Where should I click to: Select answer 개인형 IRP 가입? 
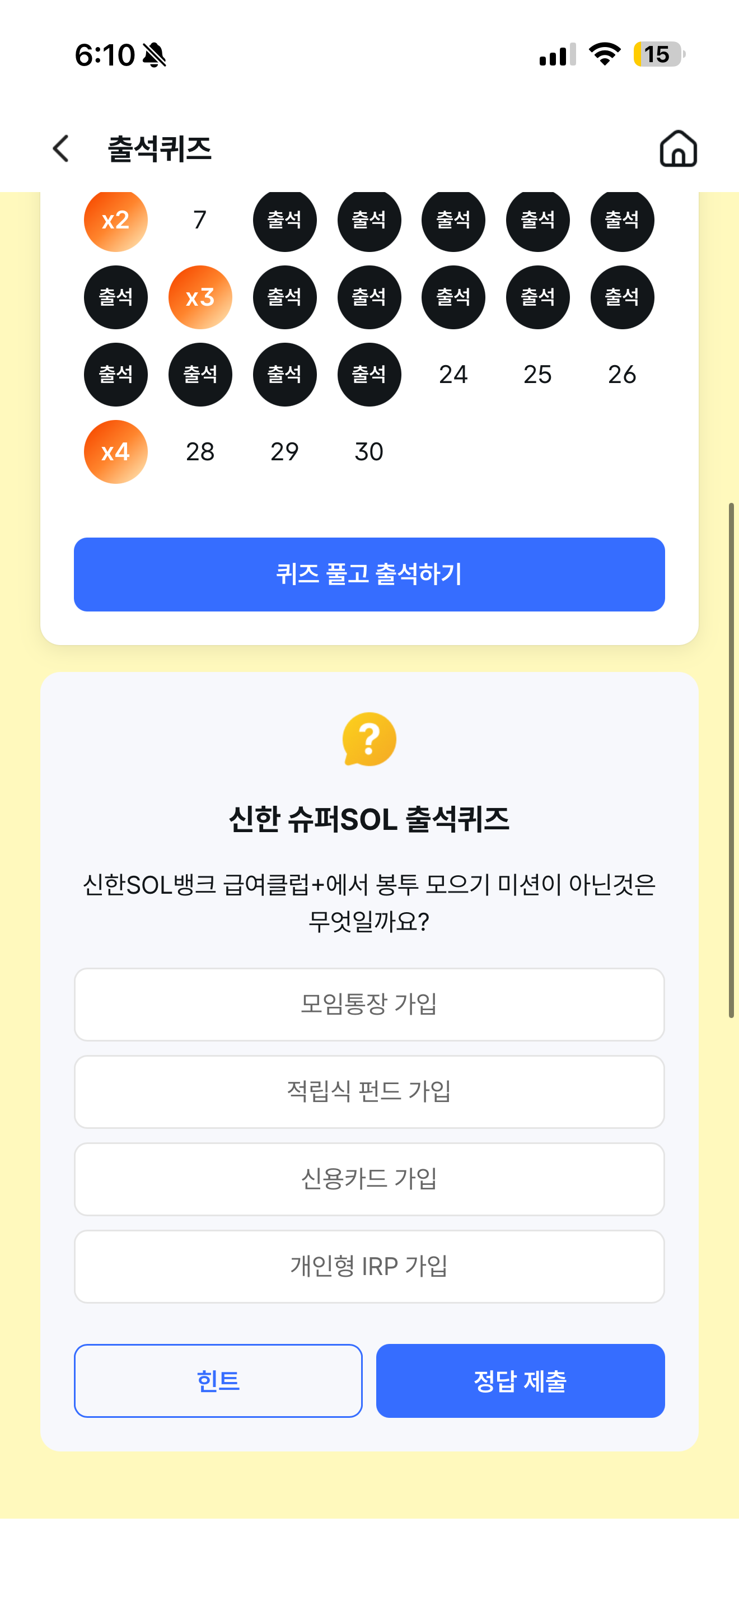(x=369, y=1266)
